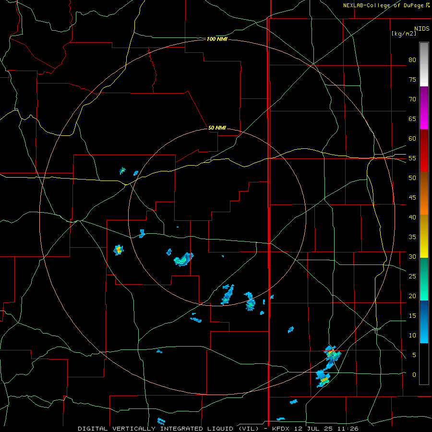The image size is (432, 432).
Task: Click the 55 value on the scale
Action: coord(412,158)
